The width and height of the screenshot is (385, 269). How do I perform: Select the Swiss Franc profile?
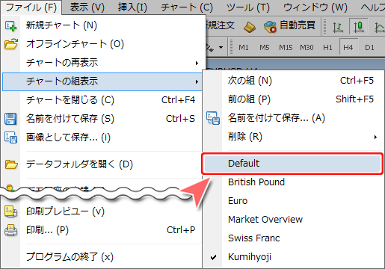click(x=293, y=238)
